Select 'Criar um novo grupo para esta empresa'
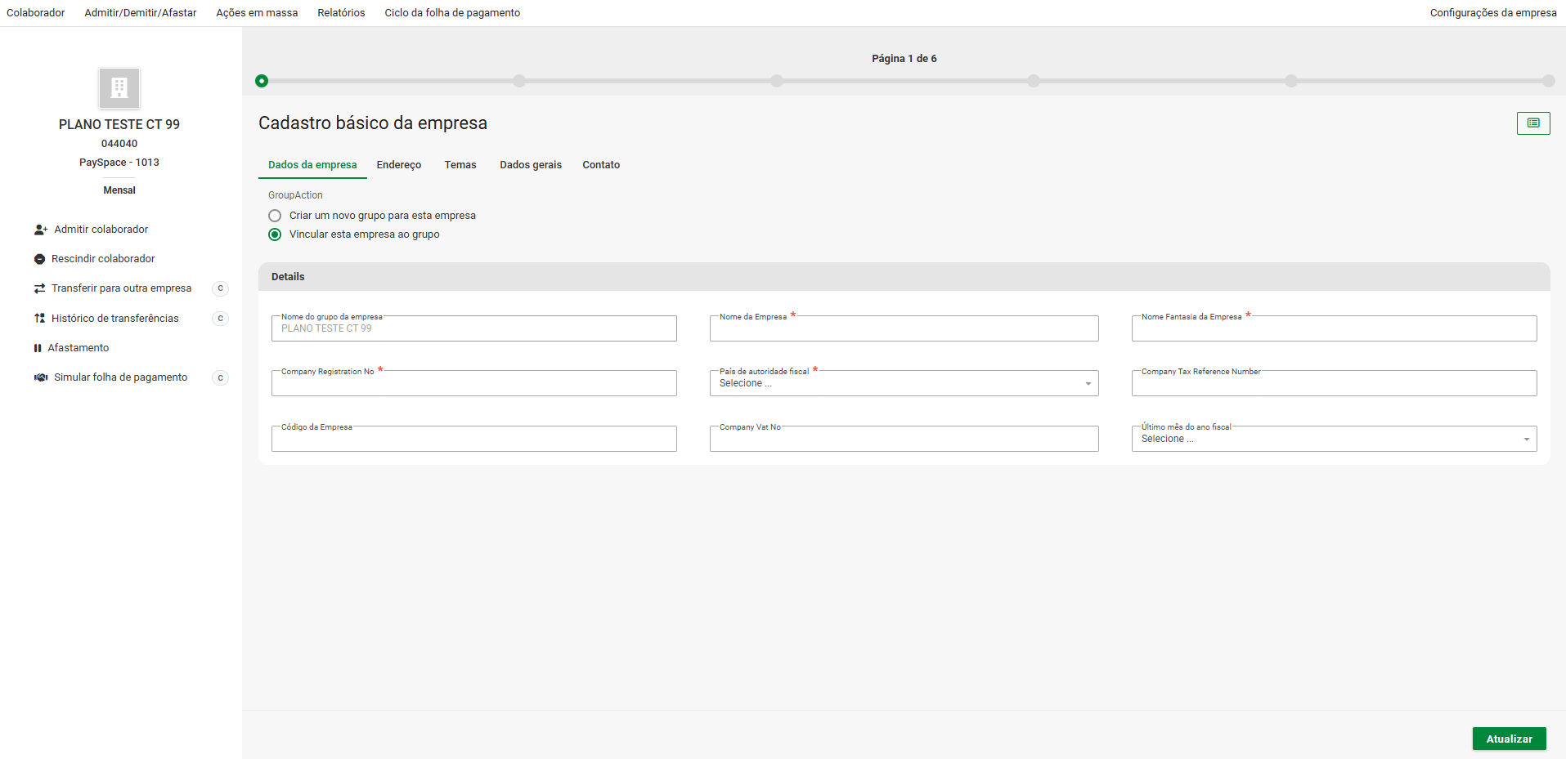Image resolution: width=1566 pixels, height=759 pixels. click(x=275, y=216)
